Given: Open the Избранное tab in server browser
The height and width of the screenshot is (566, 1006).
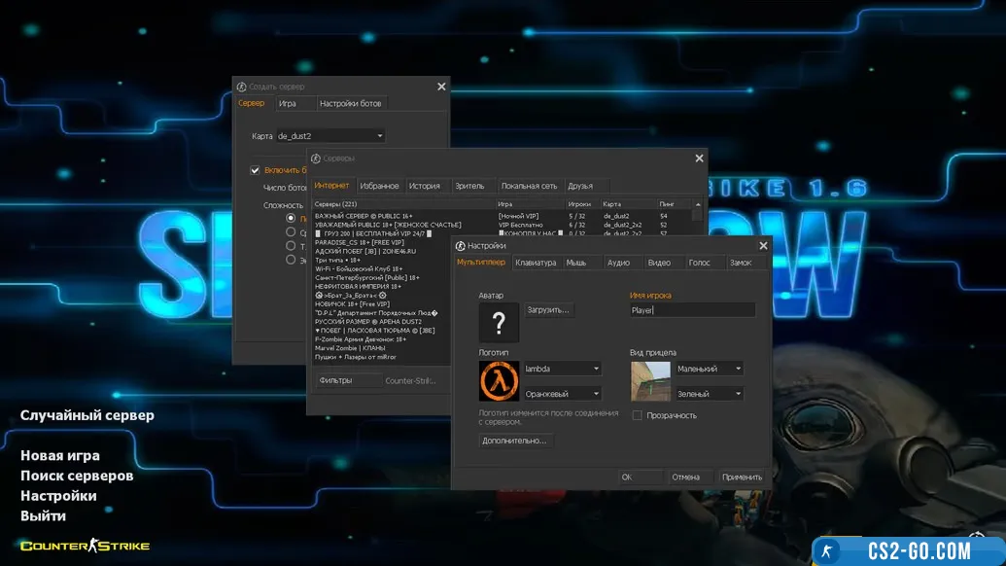Looking at the screenshot, I should point(379,186).
